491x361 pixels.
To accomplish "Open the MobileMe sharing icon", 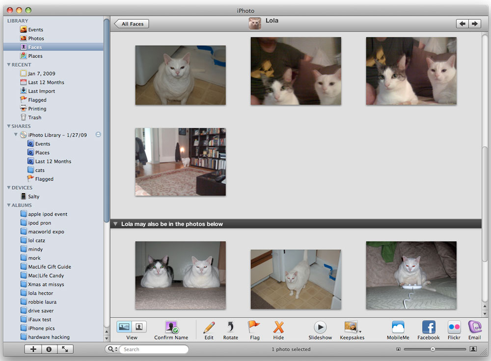I will (x=398, y=328).
